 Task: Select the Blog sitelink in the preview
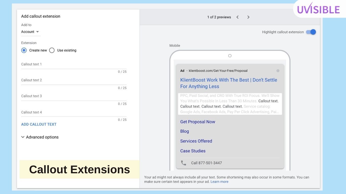point(184,131)
